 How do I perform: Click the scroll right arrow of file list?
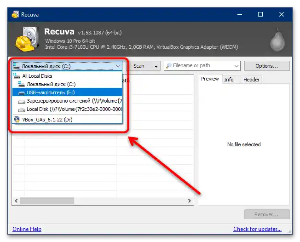190,201
